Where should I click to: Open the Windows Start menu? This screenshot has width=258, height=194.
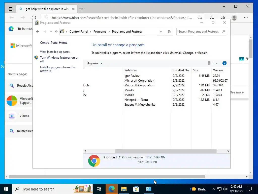click(x=6, y=189)
